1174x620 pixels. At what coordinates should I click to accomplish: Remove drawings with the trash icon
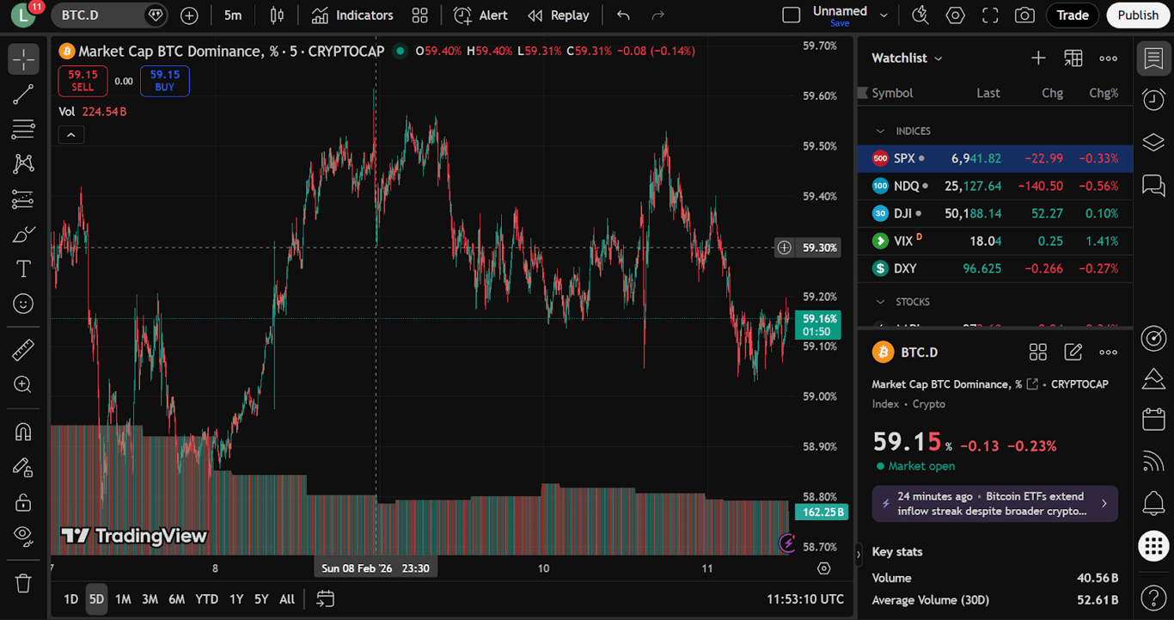(23, 583)
